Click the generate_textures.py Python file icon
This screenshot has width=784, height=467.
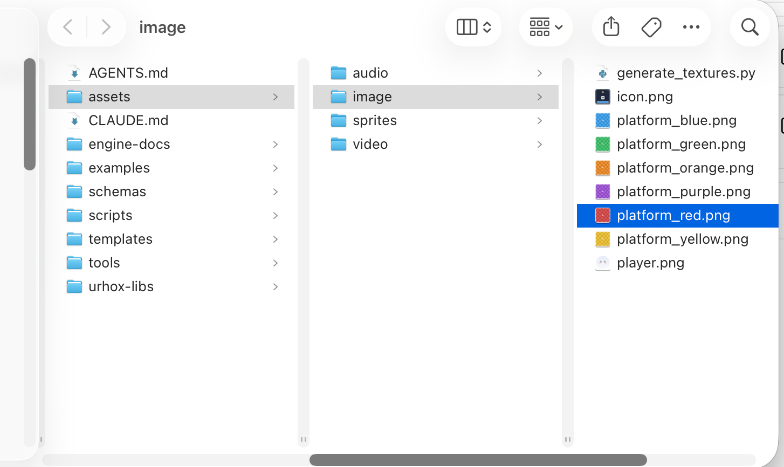[603, 73]
